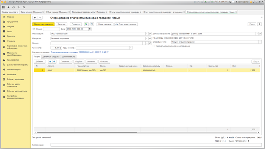Screen dimensions: 265x149
Task: Open Склад section in sidebar
Action: [x=9, y=31]
